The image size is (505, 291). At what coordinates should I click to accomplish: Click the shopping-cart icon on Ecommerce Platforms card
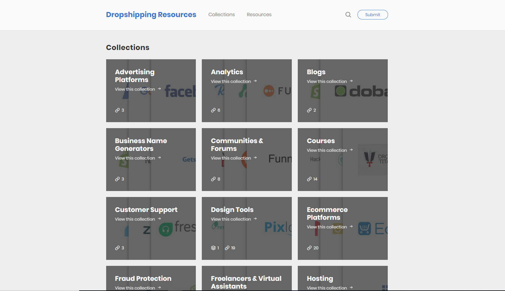coord(364,228)
